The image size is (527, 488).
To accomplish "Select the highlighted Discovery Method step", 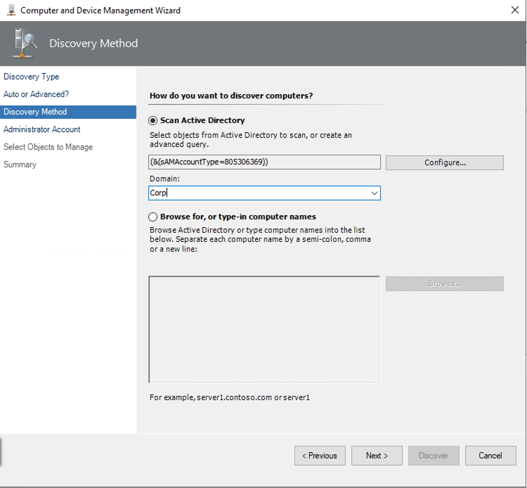I will (35, 112).
